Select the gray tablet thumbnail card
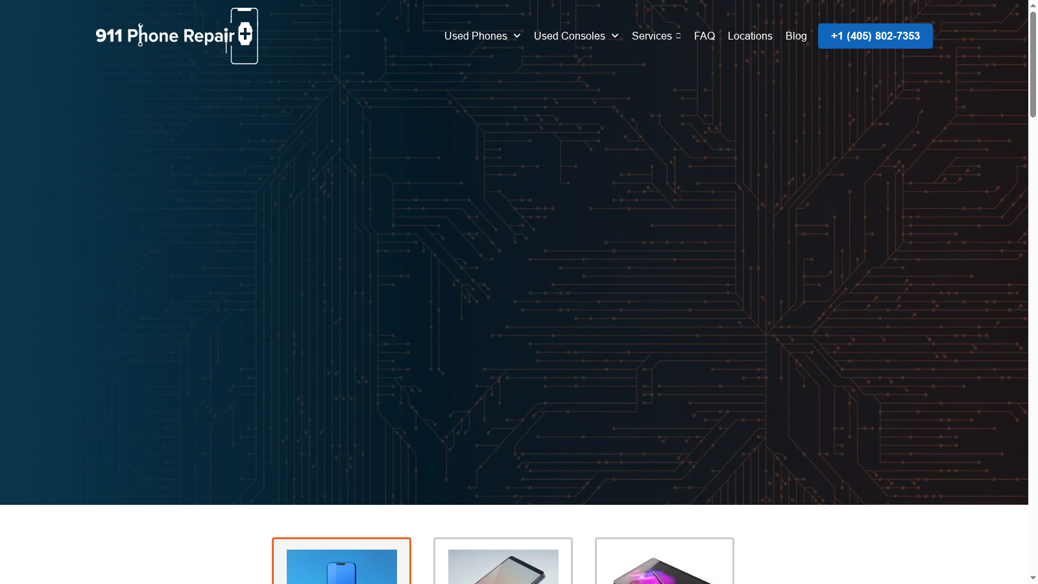 (503, 561)
